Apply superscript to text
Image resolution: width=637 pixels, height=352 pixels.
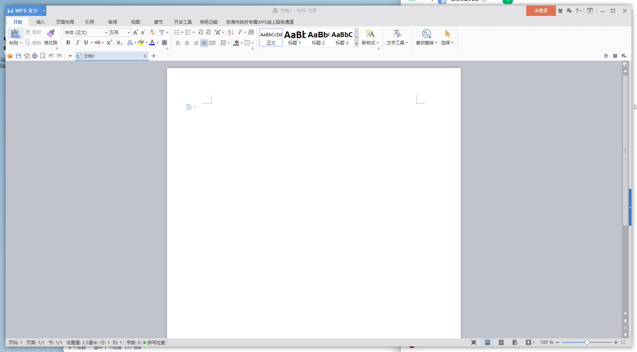click(x=109, y=43)
